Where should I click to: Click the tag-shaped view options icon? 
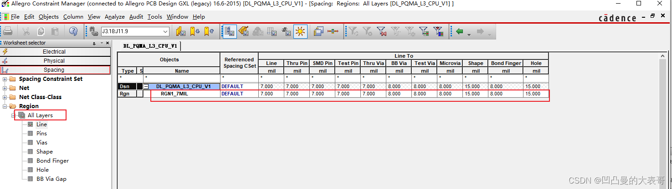pos(243,31)
